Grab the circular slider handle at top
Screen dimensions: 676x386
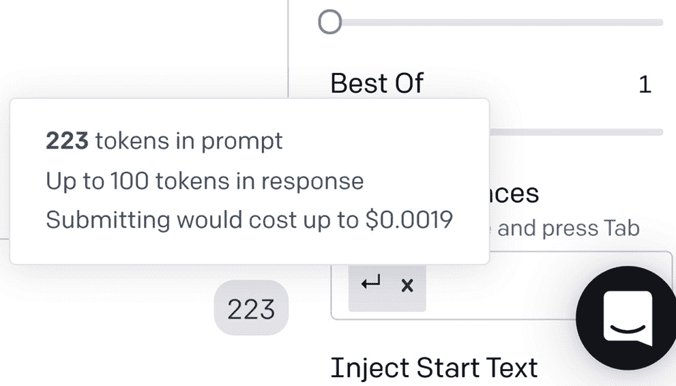coord(329,22)
